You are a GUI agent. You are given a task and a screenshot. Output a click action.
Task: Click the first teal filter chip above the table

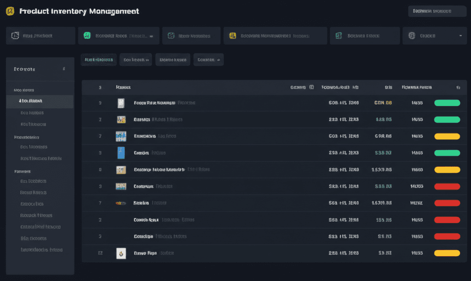(x=98, y=59)
